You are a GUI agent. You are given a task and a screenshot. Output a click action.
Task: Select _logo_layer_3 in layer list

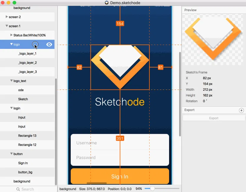pyautogui.click(x=27, y=72)
